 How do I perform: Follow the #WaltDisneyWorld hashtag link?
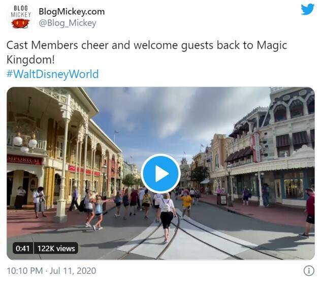pyautogui.click(x=52, y=74)
